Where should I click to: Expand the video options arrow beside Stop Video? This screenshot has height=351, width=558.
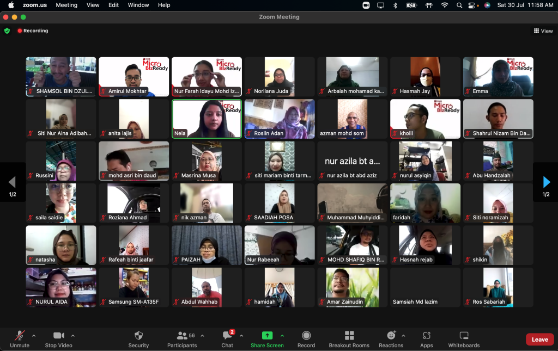(x=73, y=336)
